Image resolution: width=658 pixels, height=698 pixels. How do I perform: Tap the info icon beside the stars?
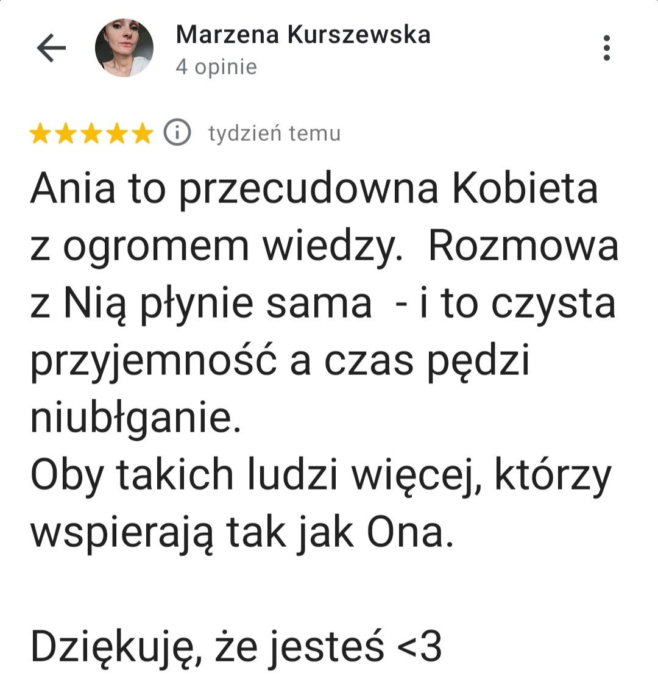tap(177, 133)
